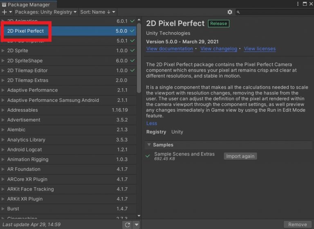Select the Burst package
Viewport: 314px width, 229px height.
click(68, 209)
